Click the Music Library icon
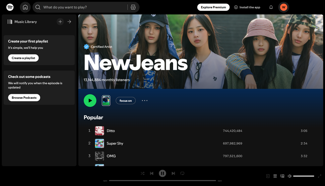Image resolution: width=325 pixels, height=186 pixels. [10, 22]
